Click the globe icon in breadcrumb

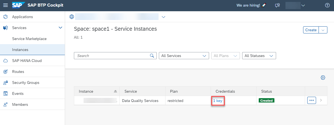(72, 17)
